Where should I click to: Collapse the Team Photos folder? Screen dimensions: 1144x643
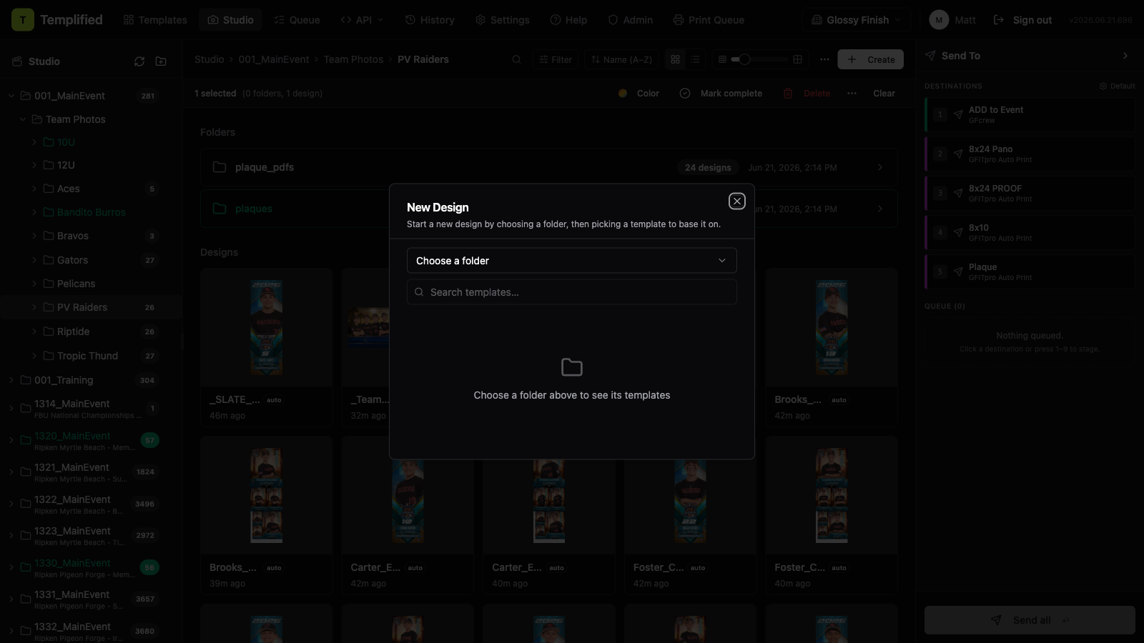pyautogui.click(x=23, y=119)
